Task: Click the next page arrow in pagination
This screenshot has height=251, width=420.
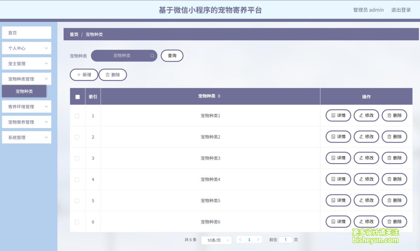Action: tap(258, 239)
